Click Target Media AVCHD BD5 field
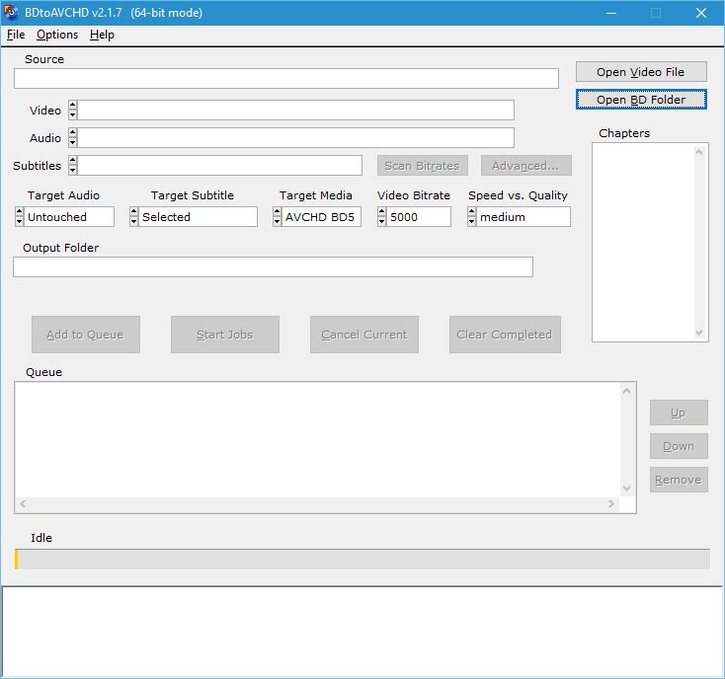The image size is (725, 679). click(x=321, y=217)
